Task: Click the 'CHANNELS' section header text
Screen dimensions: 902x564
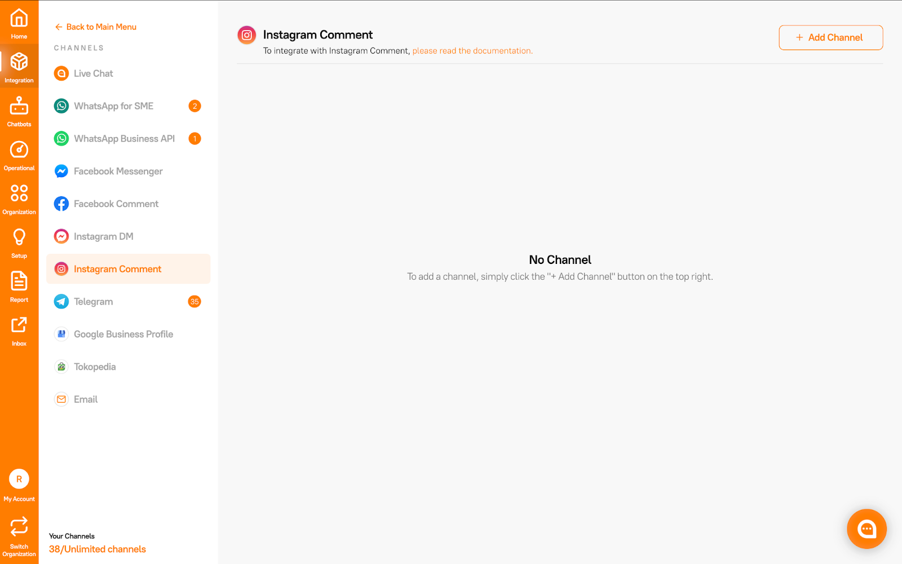Action: (79, 48)
